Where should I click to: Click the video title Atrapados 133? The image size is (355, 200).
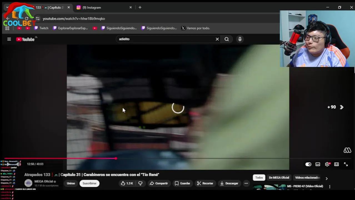coord(92,175)
